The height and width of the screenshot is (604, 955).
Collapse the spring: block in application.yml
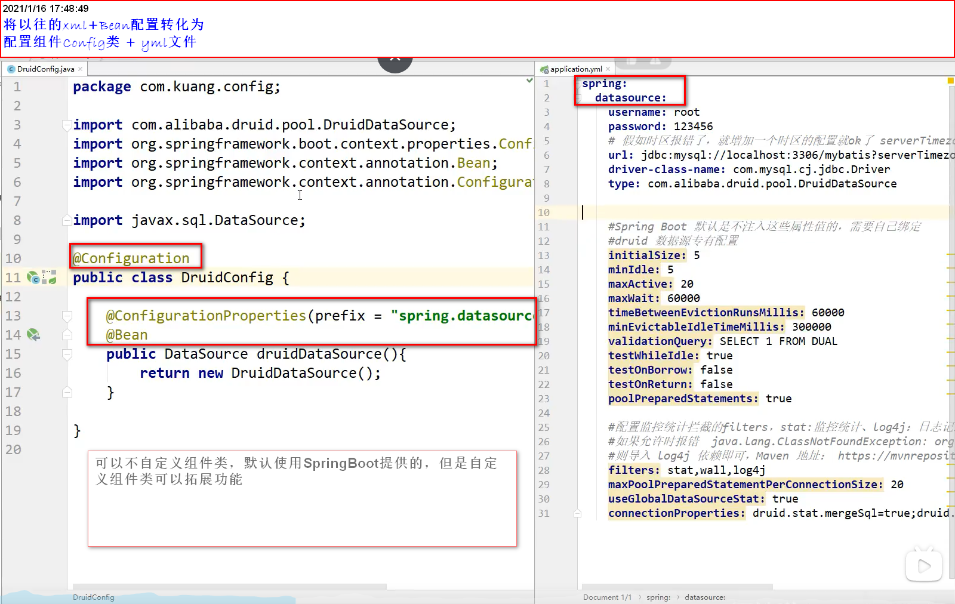(x=578, y=84)
